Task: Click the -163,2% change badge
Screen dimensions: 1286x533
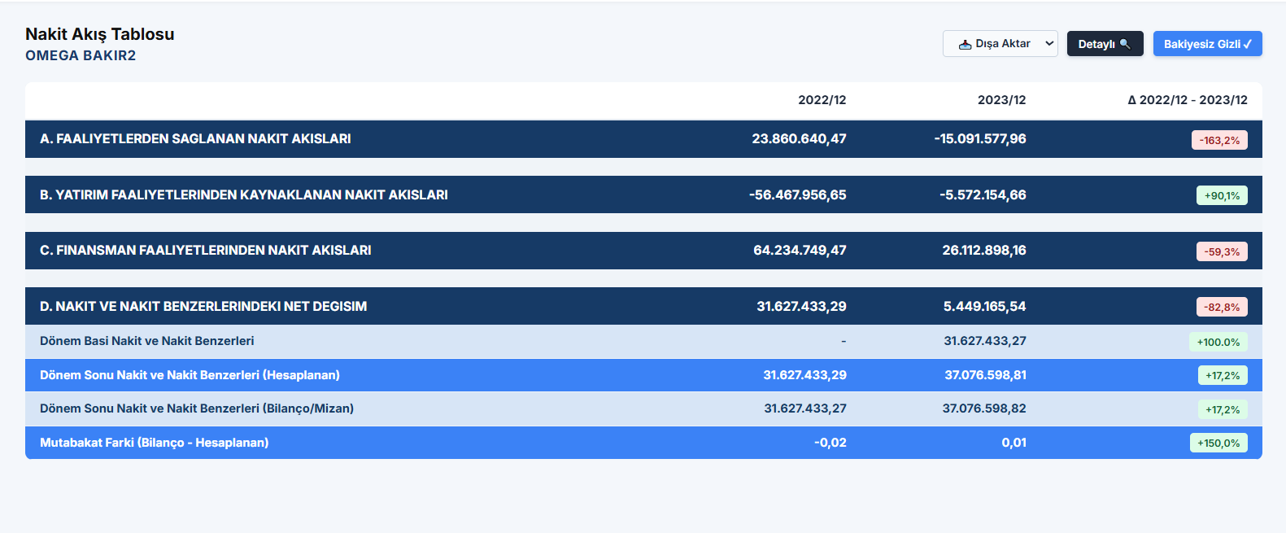Action: [1219, 140]
